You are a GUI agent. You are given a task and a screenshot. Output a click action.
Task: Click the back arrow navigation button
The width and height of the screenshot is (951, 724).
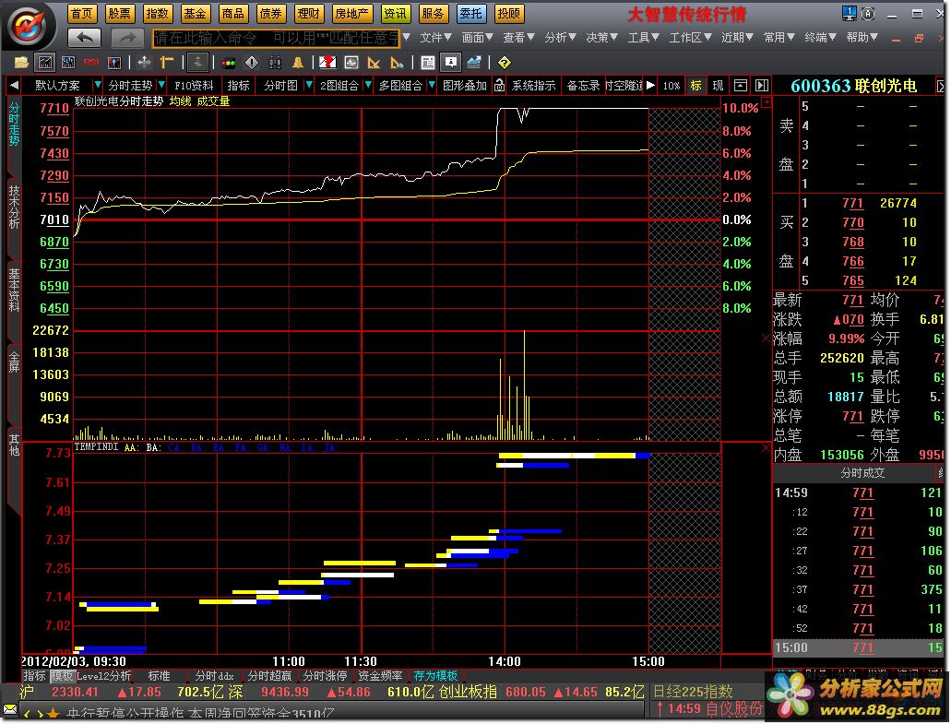coord(84,38)
